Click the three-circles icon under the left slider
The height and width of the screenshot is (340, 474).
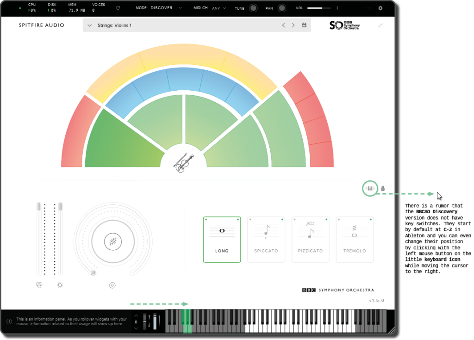coord(39,285)
